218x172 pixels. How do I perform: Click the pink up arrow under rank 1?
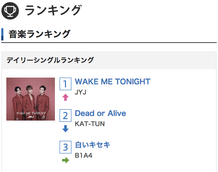pos(65,97)
